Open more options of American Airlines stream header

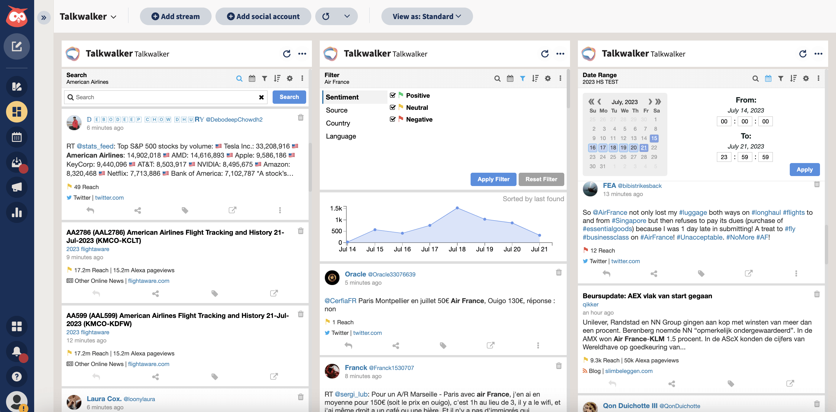pyautogui.click(x=302, y=54)
